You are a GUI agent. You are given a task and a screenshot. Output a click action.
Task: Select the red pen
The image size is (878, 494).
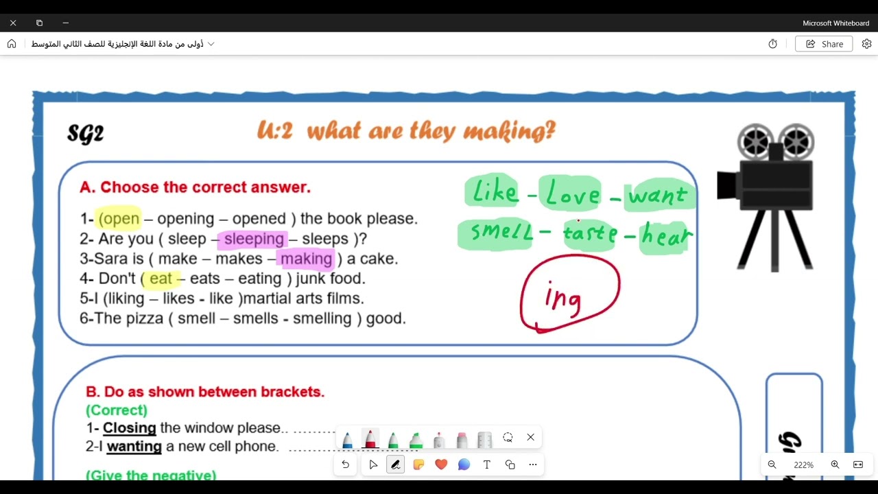pyautogui.click(x=370, y=438)
